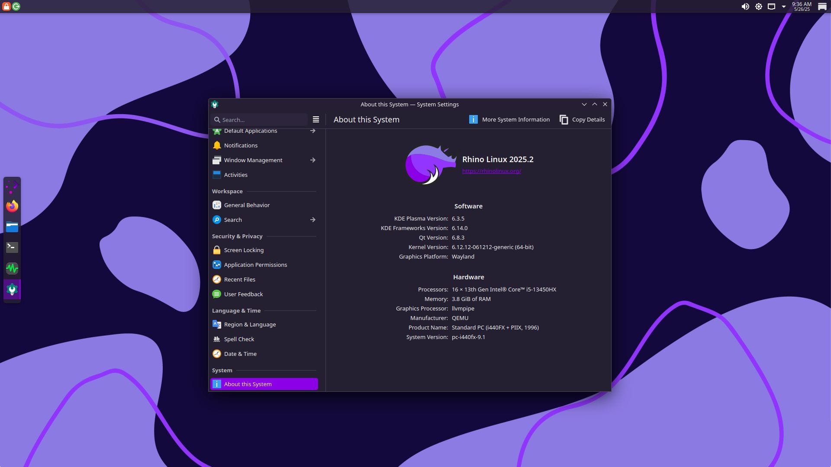
Task: Click the Copy Details button
Action: coord(582,119)
